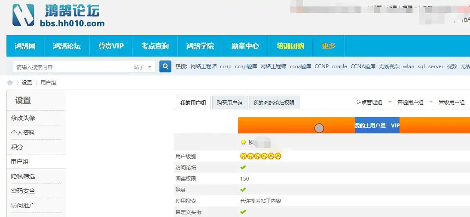Click the sql hot search link
The height and width of the screenshot is (217, 470).
point(421,66)
